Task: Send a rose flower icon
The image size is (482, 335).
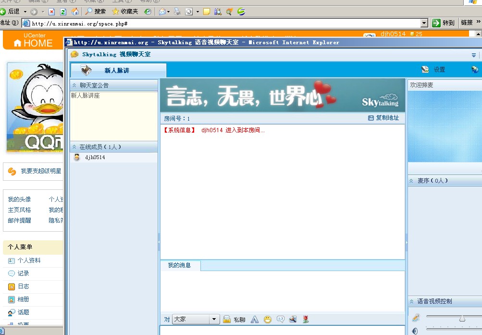Action: pyautogui.click(x=306, y=319)
